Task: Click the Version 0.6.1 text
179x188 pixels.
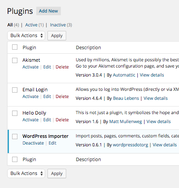Action: coord(89,145)
